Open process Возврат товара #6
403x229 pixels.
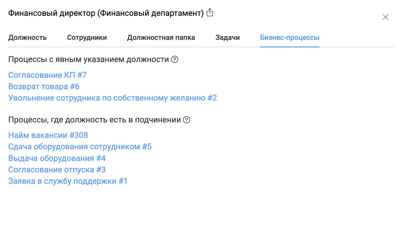click(44, 86)
